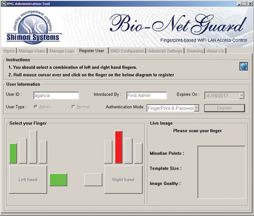
Task: Select the tallest left-hand middle finger bar
Action: pos(33,147)
